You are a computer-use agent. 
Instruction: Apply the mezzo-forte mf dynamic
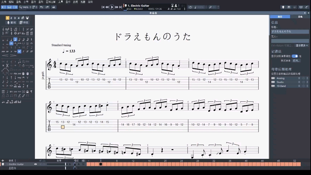click(x=19, y=51)
